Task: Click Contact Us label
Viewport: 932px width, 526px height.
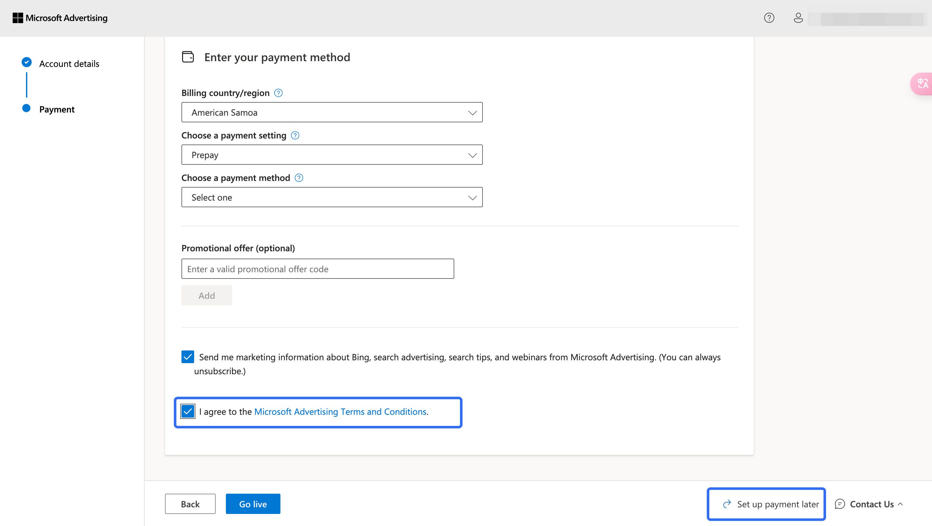Action: [872, 504]
